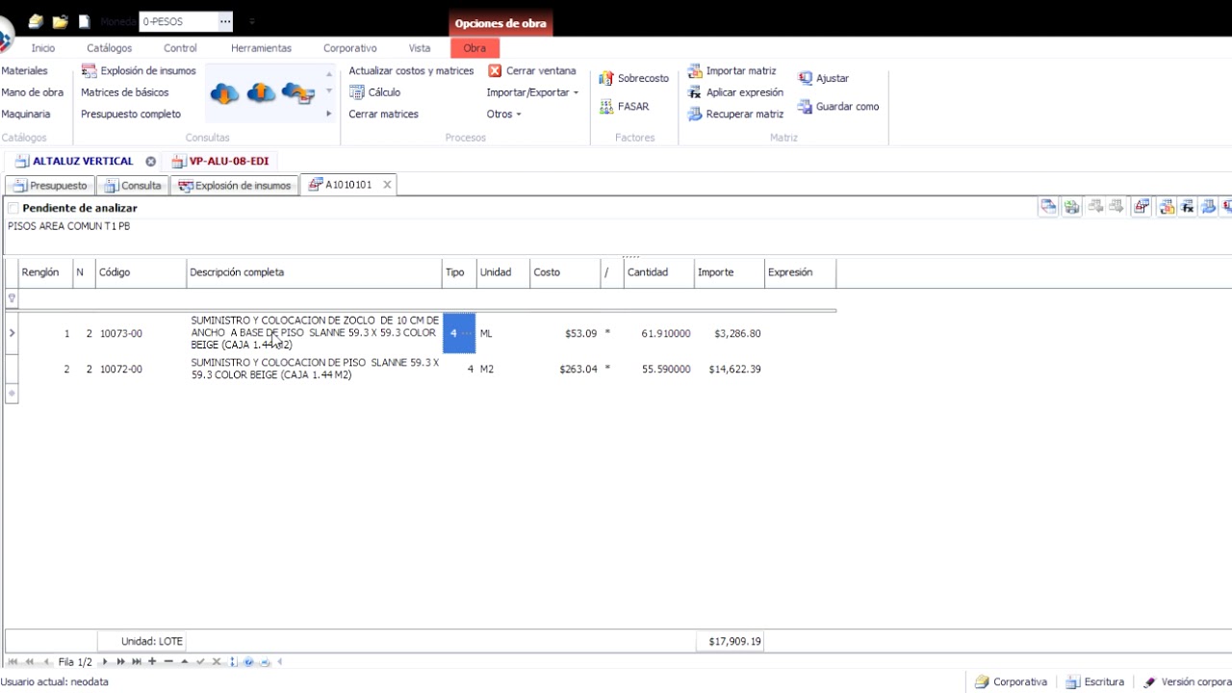Open Presupuesto completo
Image resolution: width=1232 pixels, height=693 pixels.
click(131, 114)
